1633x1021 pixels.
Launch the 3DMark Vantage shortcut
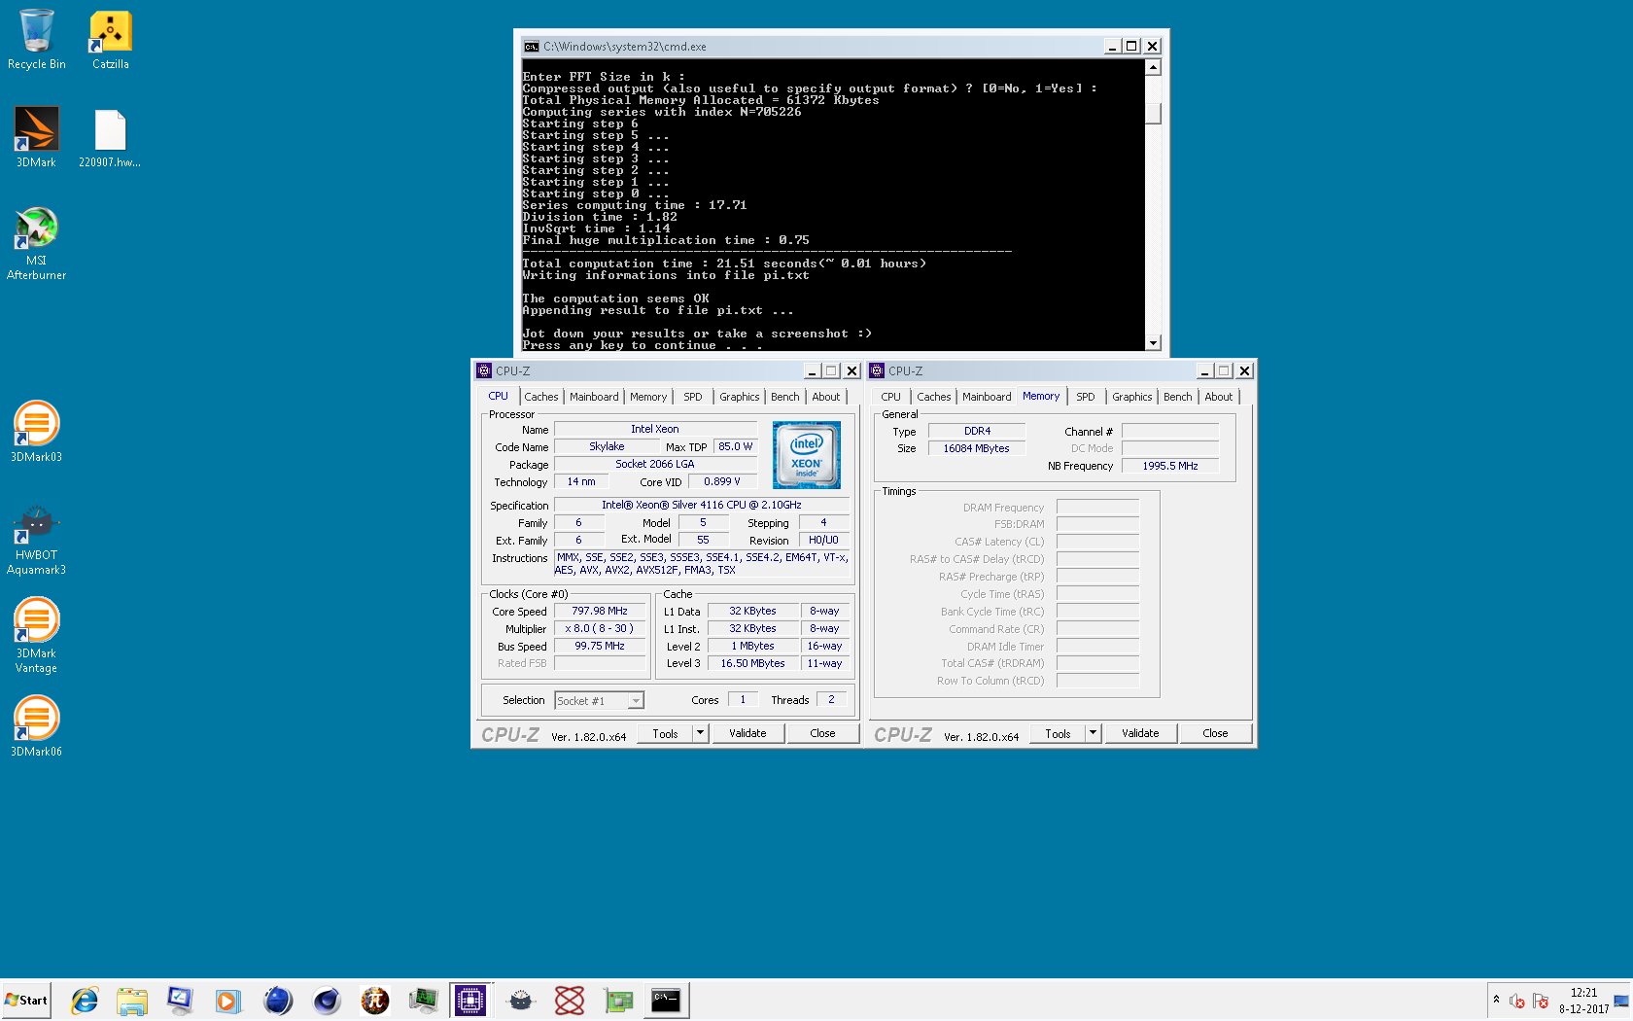click(x=37, y=636)
